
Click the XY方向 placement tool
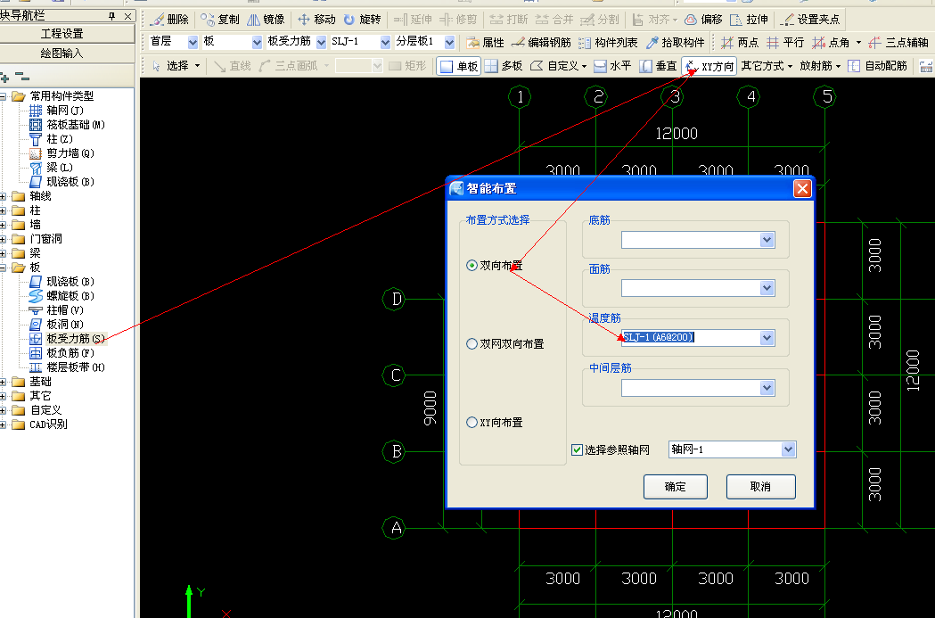(709, 66)
